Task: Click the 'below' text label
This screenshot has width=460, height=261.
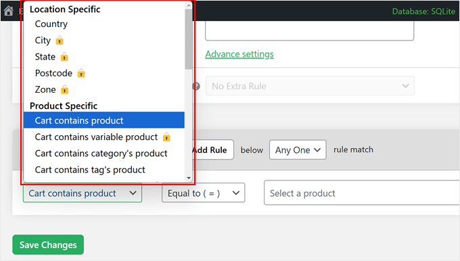Action: (x=252, y=150)
